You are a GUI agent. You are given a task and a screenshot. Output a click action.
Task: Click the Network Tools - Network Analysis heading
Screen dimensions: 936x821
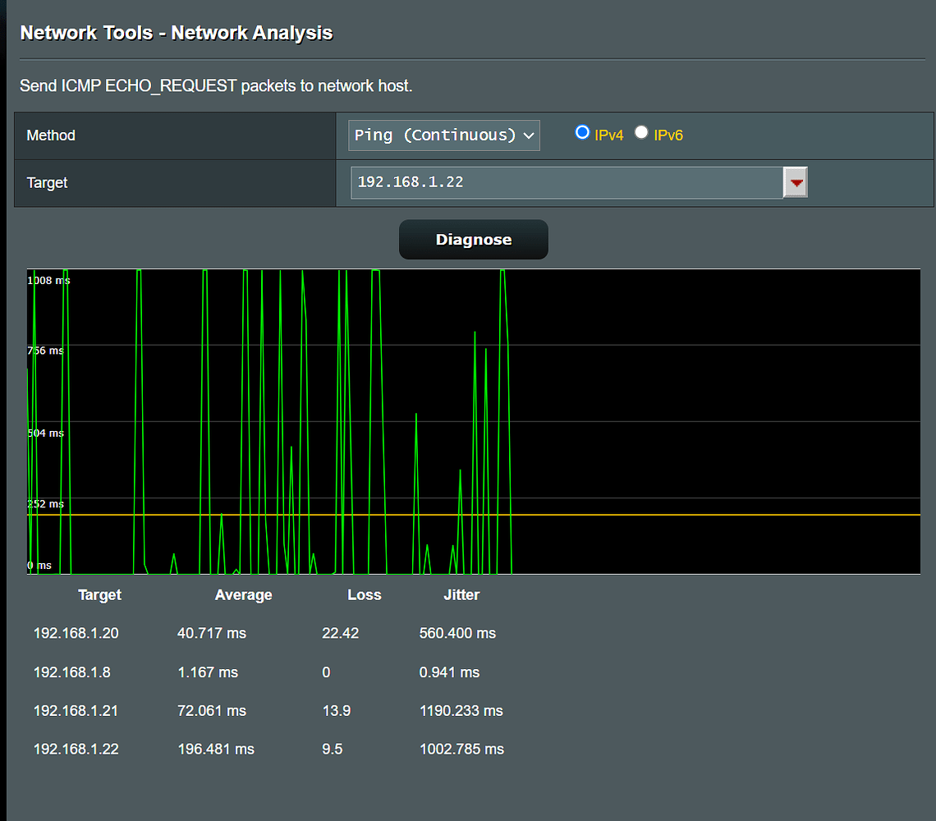click(176, 33)
